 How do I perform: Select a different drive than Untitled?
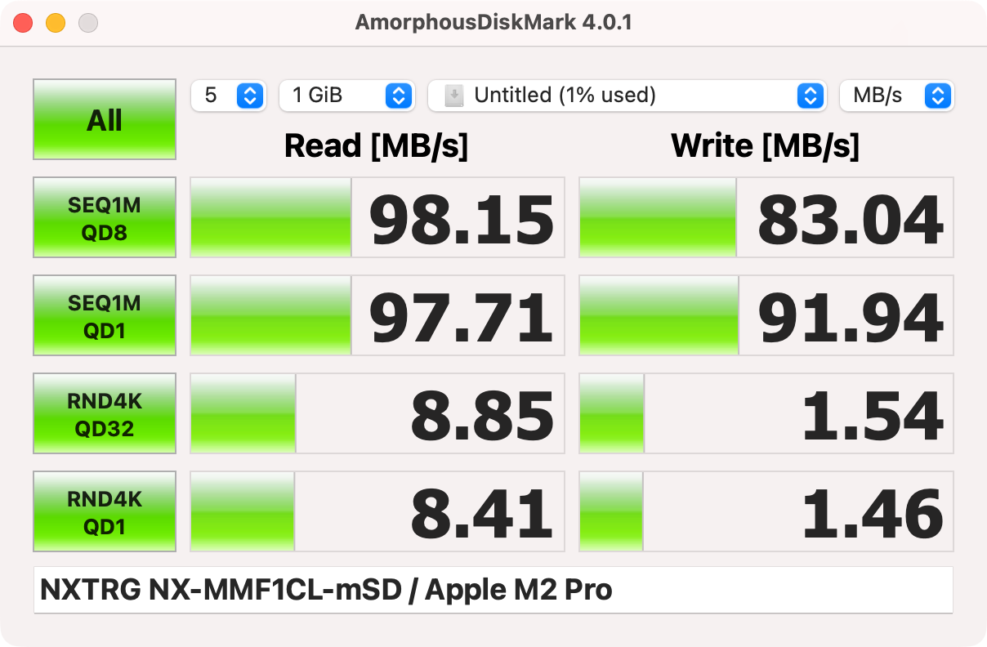coord(625,96)
